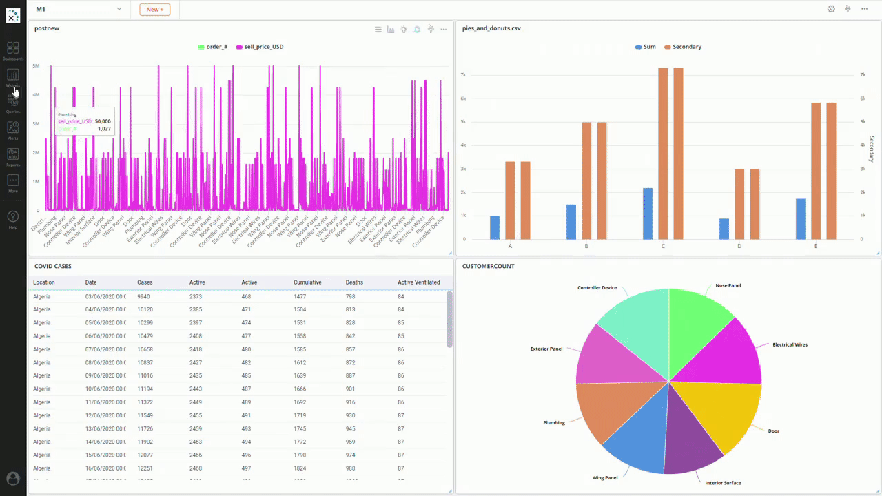Click the Help question mark icon
Screen dimensions: 882x496
tap(12, 218)
